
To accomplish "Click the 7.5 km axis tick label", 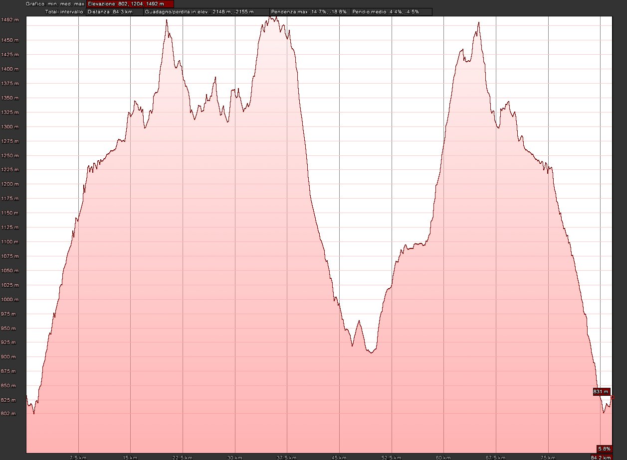I will click(78, 457).
